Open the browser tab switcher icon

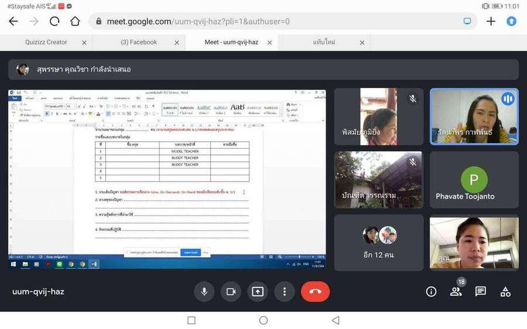467,21
